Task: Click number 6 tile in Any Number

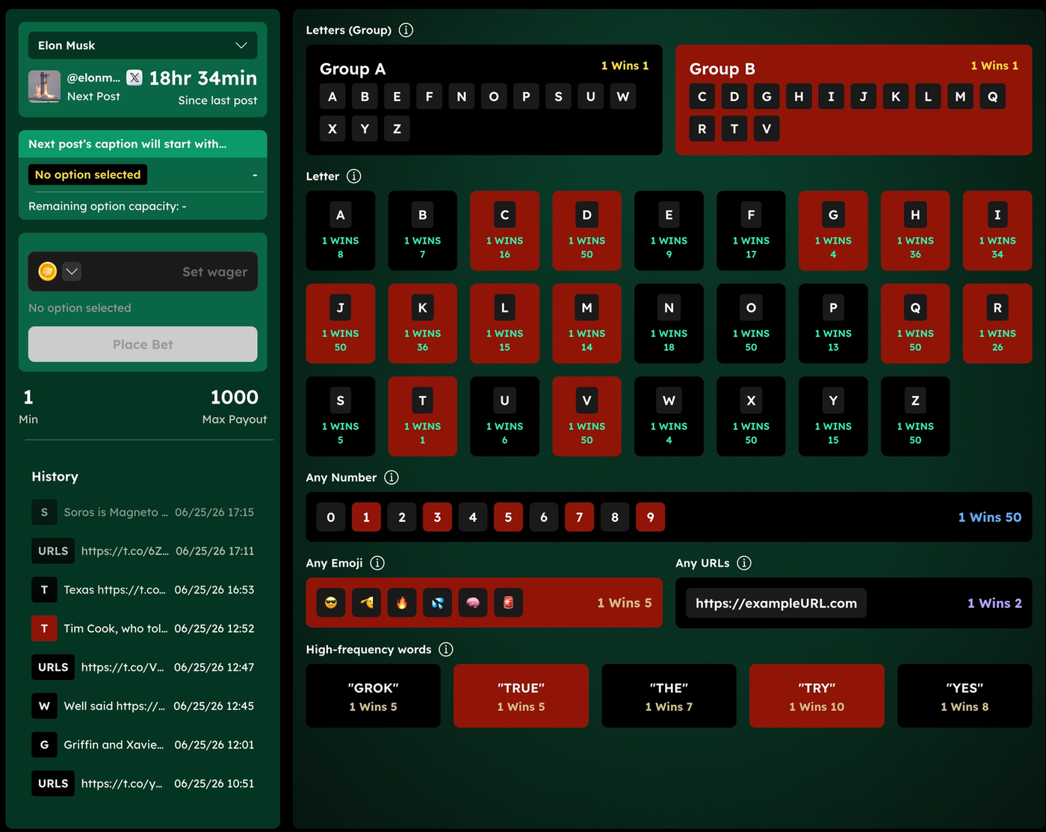Action: tap(544, 517)
